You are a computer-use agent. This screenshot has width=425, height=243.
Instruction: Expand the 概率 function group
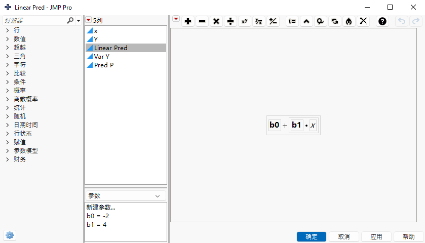(x=8, y=91)
